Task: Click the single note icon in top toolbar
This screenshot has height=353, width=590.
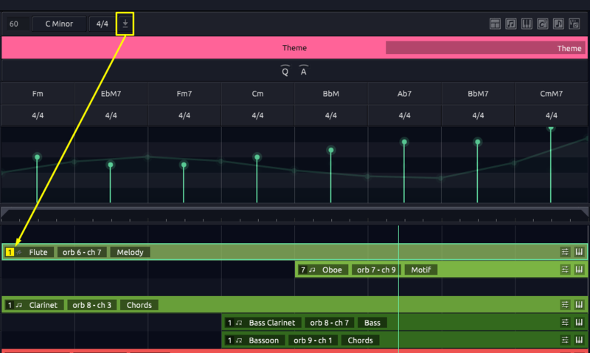Action: (x=558, y=24)
